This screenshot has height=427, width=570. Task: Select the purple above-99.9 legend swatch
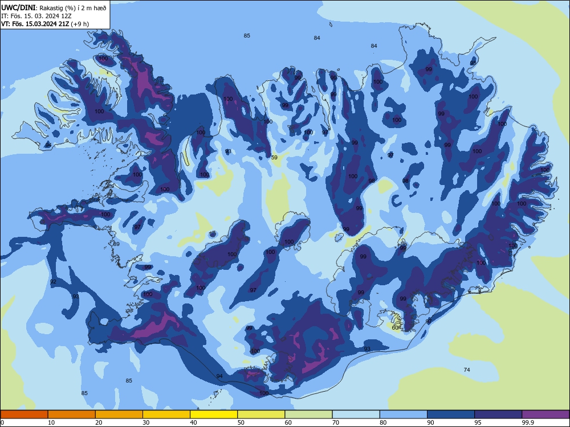545,414
